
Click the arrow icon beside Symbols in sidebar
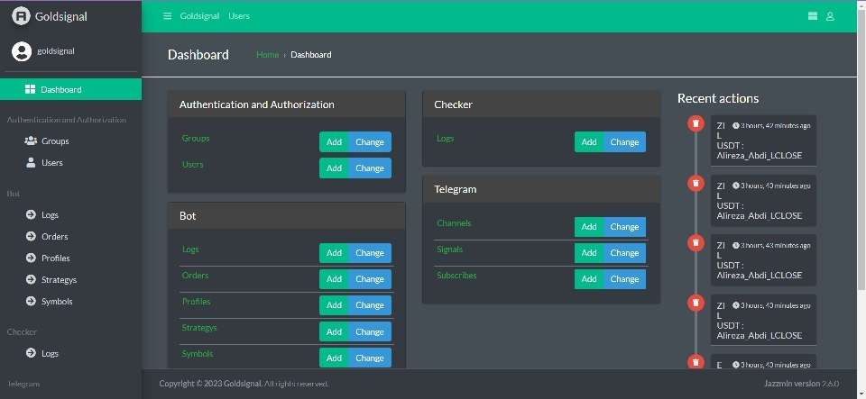pos(31,302)
